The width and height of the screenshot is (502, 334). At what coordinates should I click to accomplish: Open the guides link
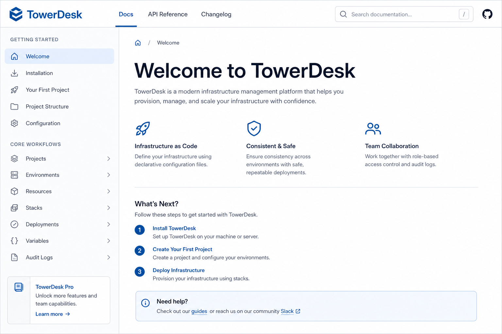pos(199,311)
